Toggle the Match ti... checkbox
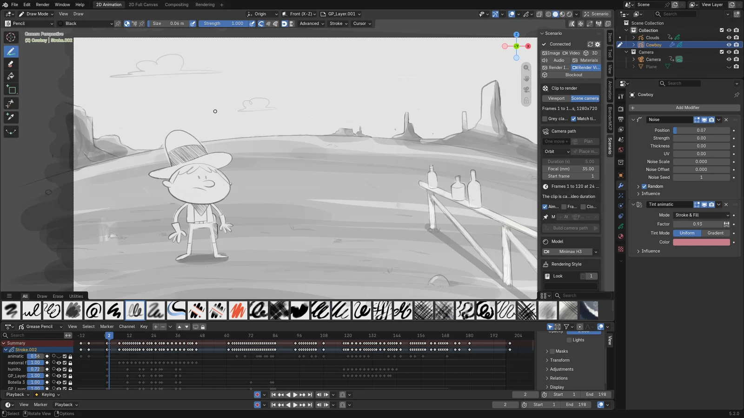 574,119
